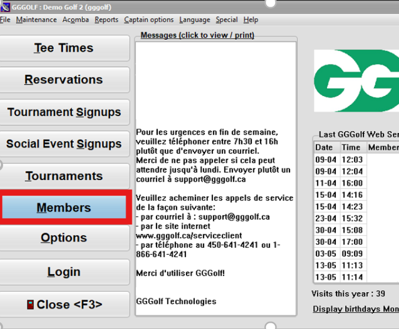399x329 pixels.
Task: Open the Acomba menu
Action: pos(75,20)
